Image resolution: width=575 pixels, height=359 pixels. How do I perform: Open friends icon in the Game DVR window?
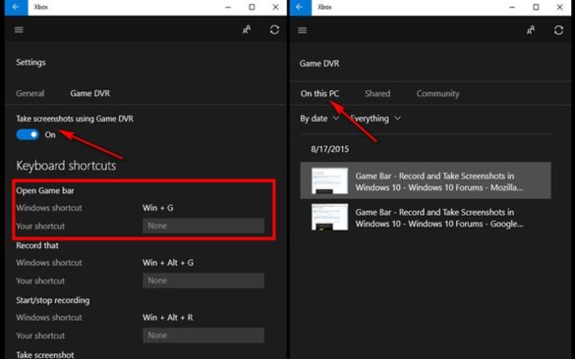pyautogui.click(x=531, y=30)
